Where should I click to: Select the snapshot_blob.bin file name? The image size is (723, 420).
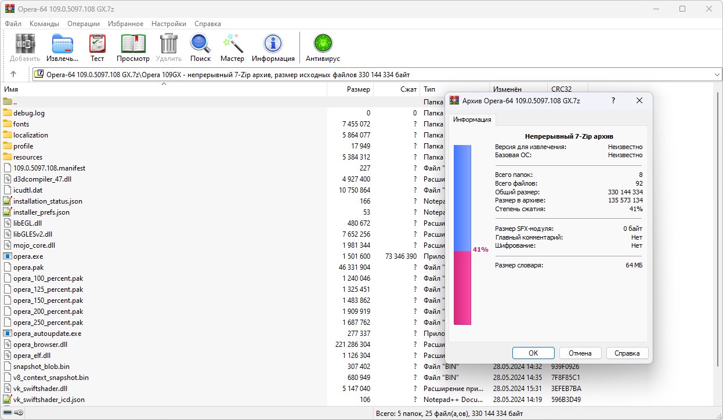click(41, 366)
